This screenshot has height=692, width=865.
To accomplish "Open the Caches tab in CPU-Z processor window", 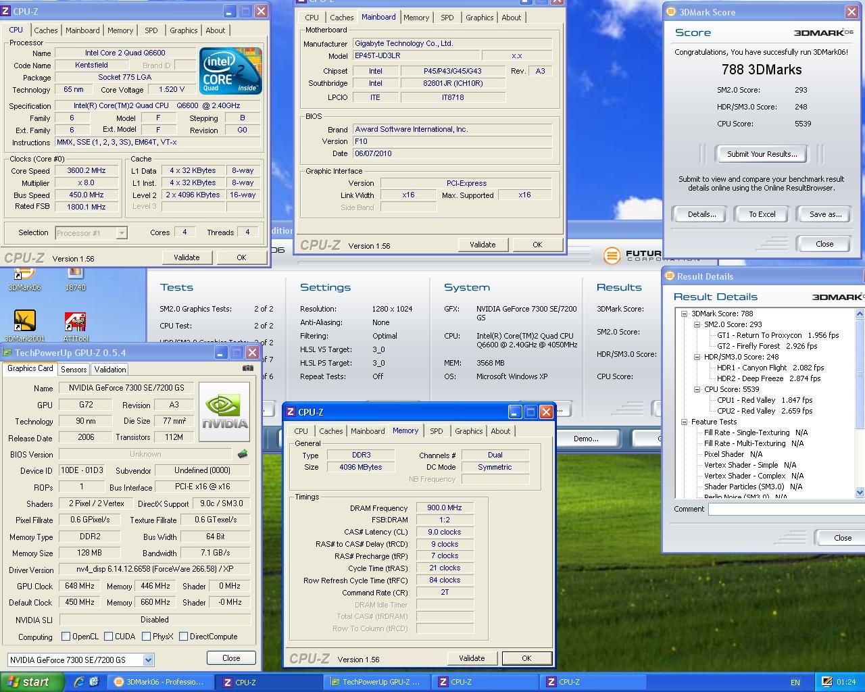I will coord(46,30).
